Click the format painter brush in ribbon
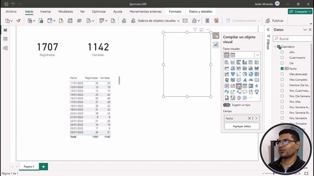The width and height of the screenshot is (314, 176). [19, 21]
